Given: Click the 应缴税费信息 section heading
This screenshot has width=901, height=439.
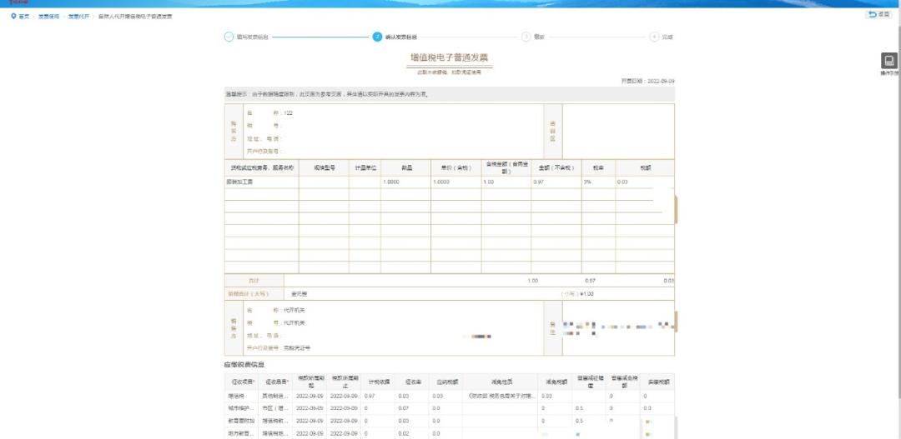Looking at the screenshot, I should (244, 364).
